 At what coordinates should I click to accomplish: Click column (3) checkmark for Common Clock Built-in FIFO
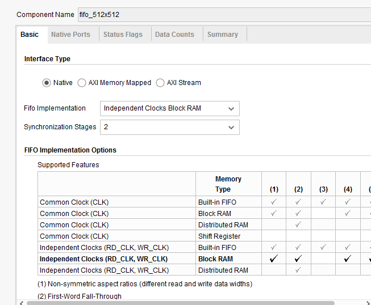point(323,202)
